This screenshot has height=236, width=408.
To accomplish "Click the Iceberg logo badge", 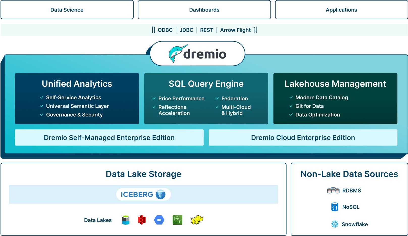I will tap(143, 194).
